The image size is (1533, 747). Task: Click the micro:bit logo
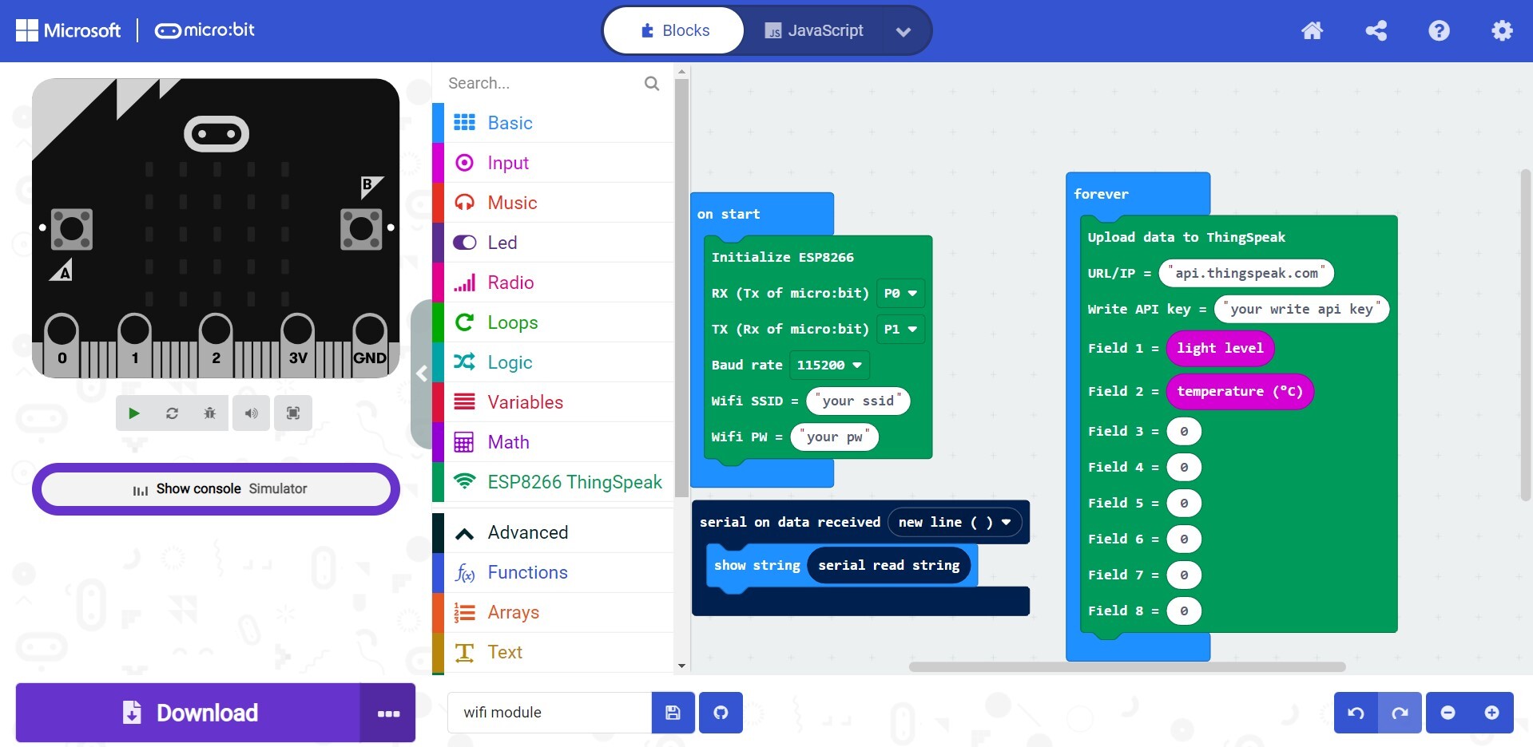(205, 30)
